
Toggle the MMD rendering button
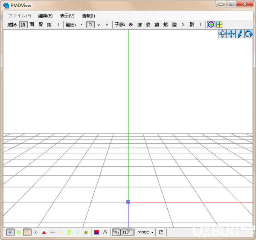116,232
